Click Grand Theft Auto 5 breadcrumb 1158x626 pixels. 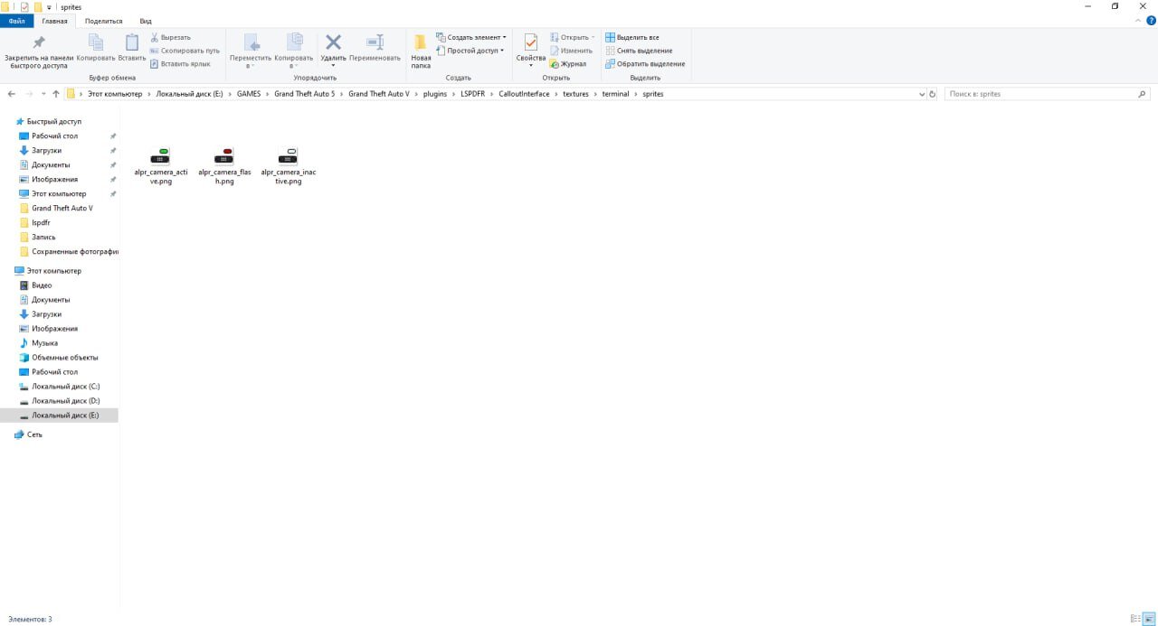pos(304,94)
